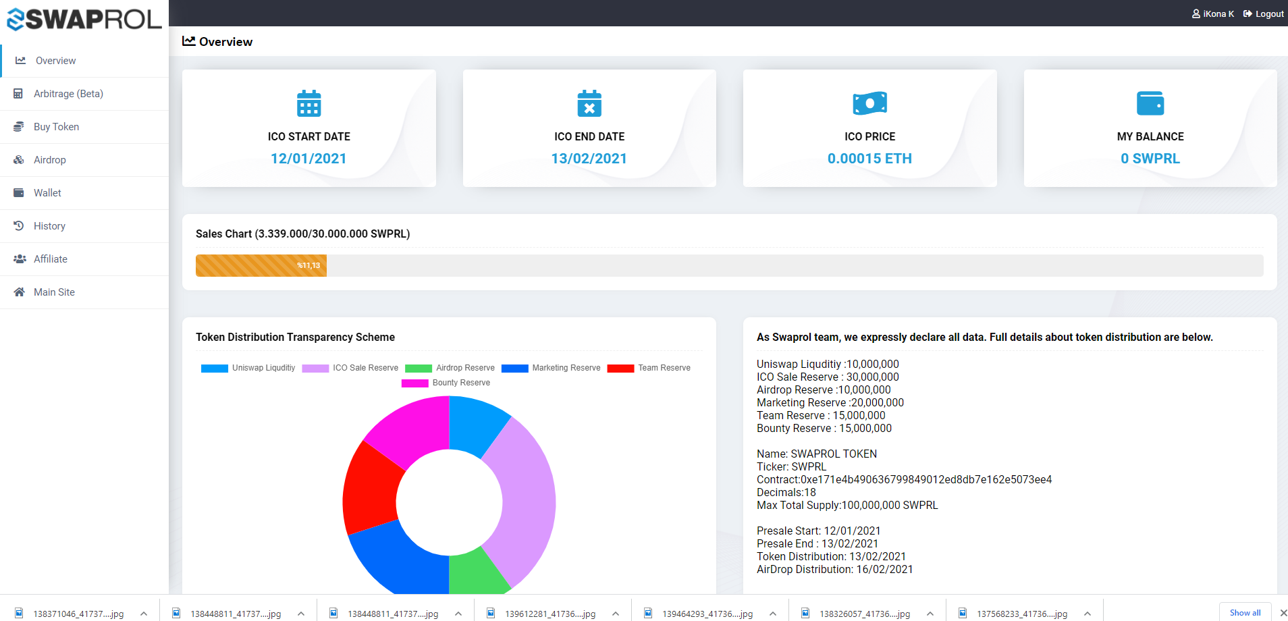Open downloaded file 138371046_41737 jpg
Viewport: 1288px width, 621px height.
pos(78,614)
